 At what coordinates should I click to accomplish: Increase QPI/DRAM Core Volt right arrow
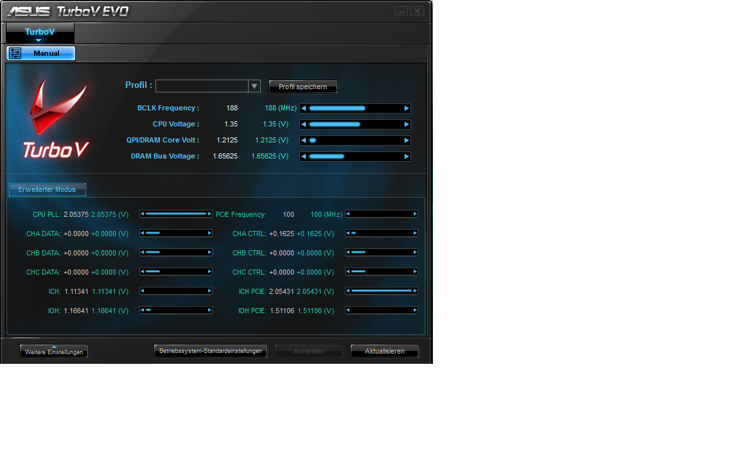[407, 141]
